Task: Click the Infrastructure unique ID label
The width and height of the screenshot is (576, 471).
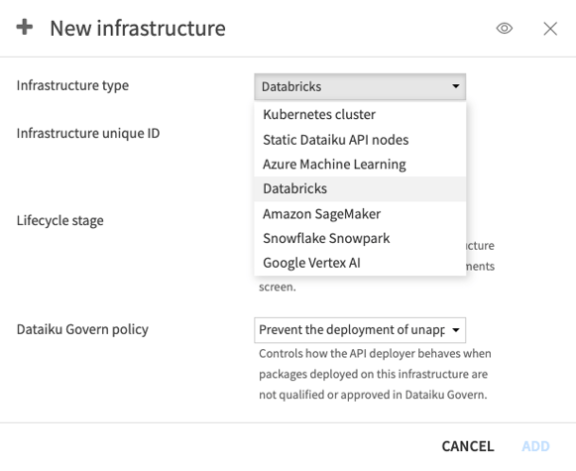Action: coord(88,133)
